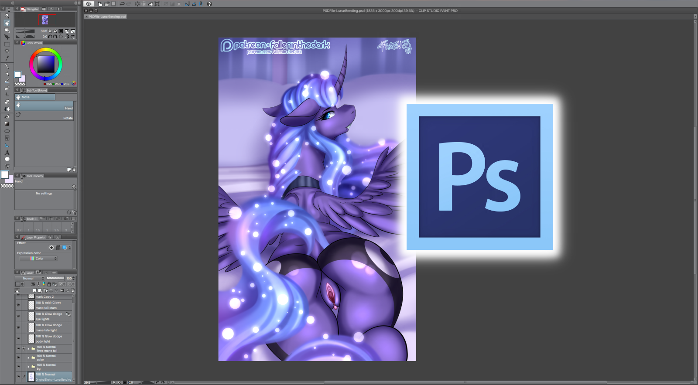This screenshot has height=385, width=698.
Task: Open the Sub Tool [Move] tab
Action: pyautogui.click(x=34, y=90)
